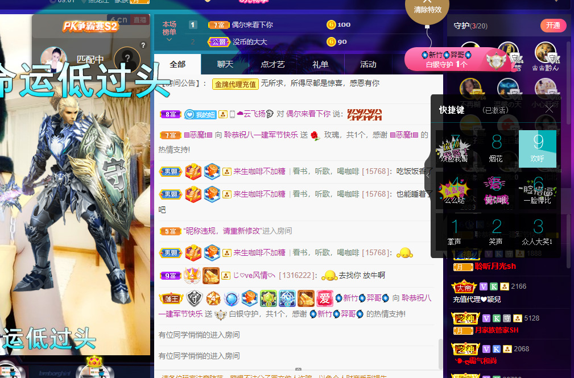The image size is (574, 378).
Task: Click the 5富 level badge
Action: tap(171, 231)
